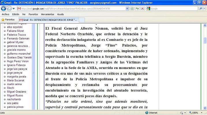Image resolution: width=207 pixels, height=115 pixels.
Task: Select contact Gustavo Diaz Yanotti
Action: coord(19,57)
